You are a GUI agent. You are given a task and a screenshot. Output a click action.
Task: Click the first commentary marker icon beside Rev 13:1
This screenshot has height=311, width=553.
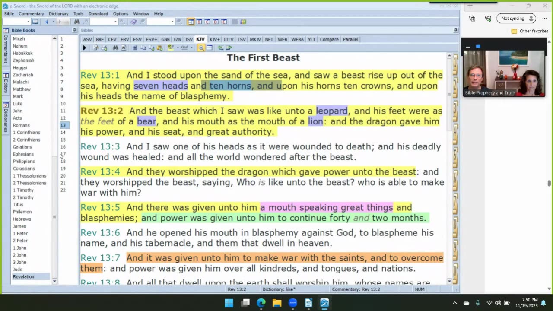coord(455,64)
